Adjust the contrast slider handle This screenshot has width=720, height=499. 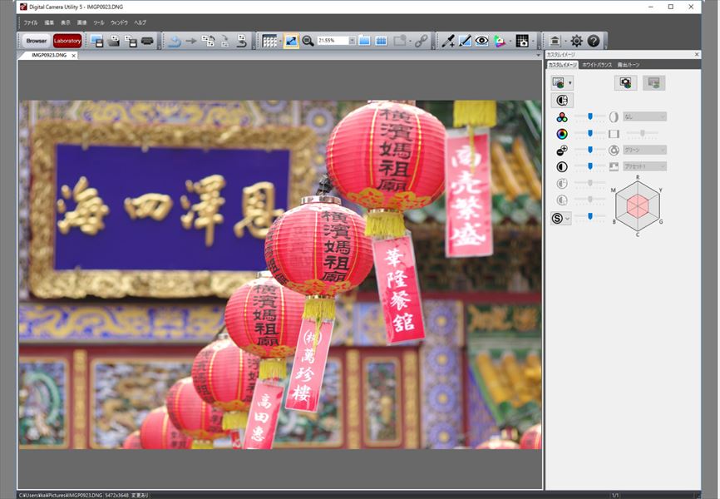coord(590,166)
